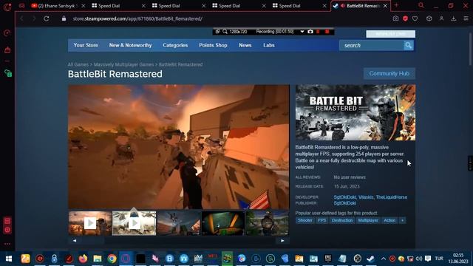Open developer link Vilaskis

(x=366, y=197)
